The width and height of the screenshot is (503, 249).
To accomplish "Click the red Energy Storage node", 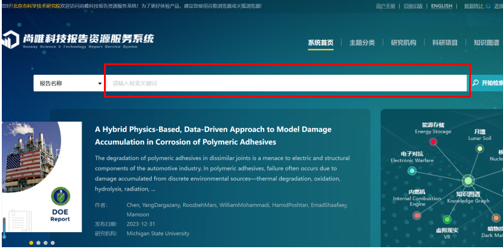I will [x=433, y=142].
